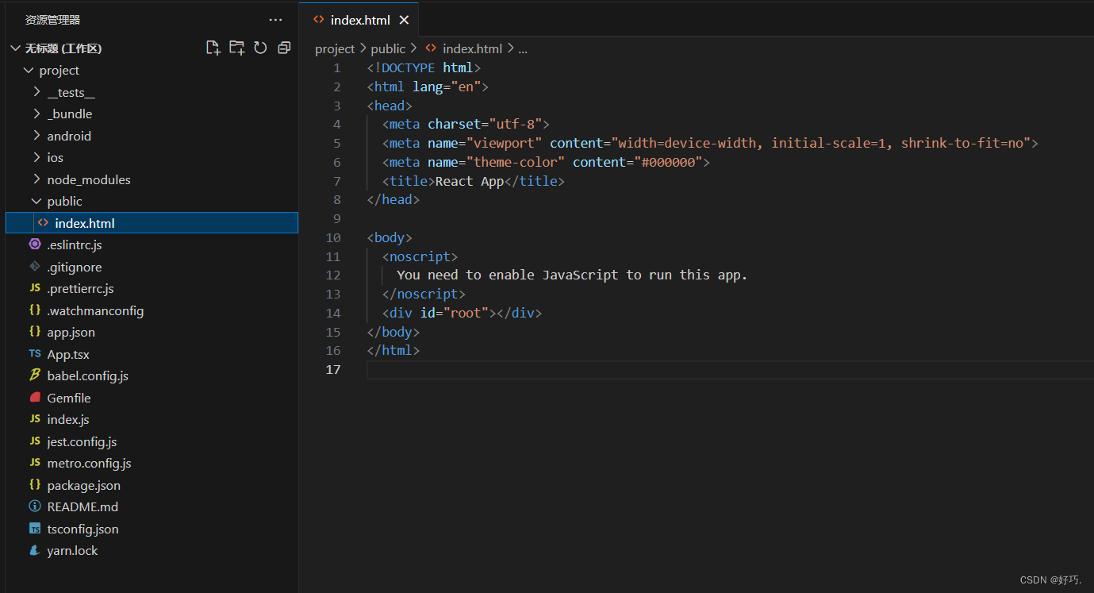The width and height of the screenshot is (1094, 593).
Task: Collapse the 无标题 (工作区) workspace section
Action: 15,48
